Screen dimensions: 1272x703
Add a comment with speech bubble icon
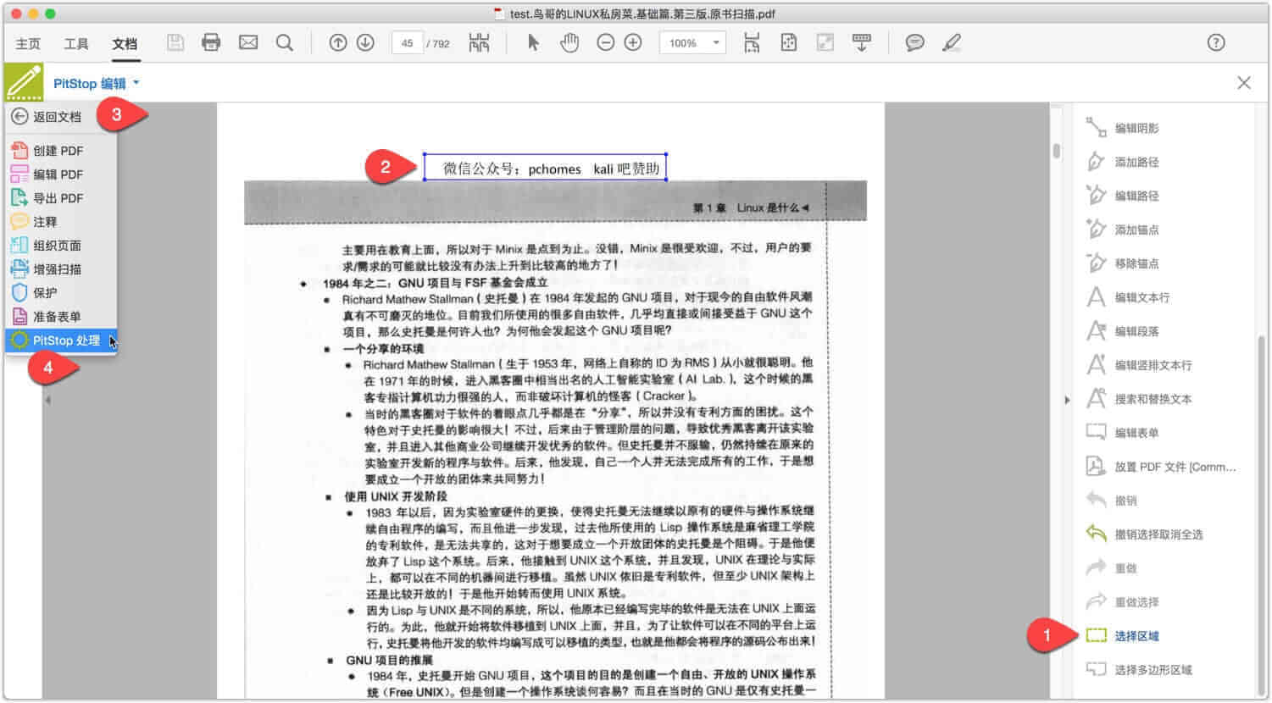(914, 42)
